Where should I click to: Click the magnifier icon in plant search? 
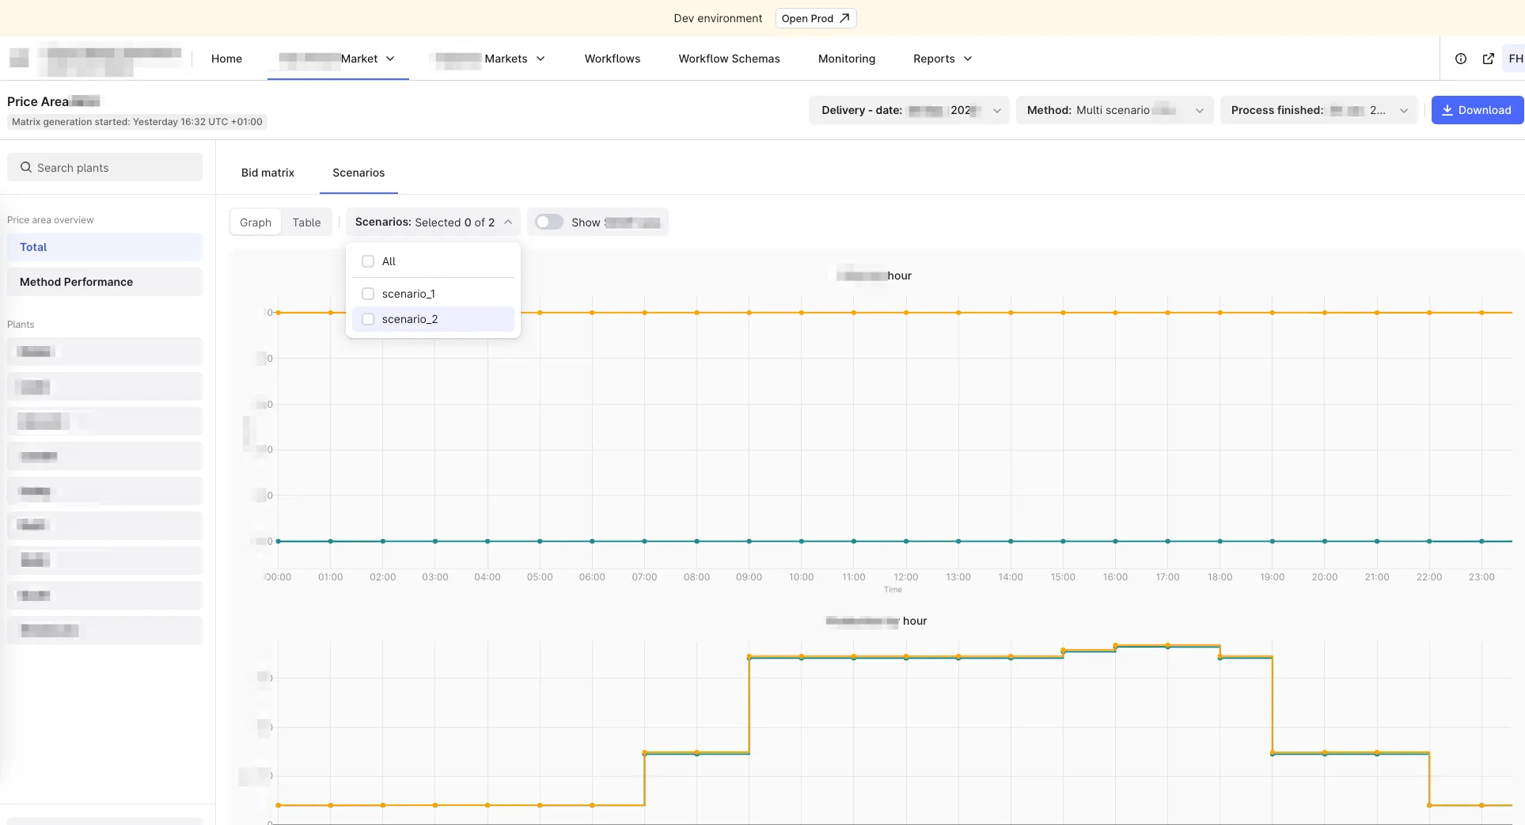pyautogui.click(x=26, y=168)
